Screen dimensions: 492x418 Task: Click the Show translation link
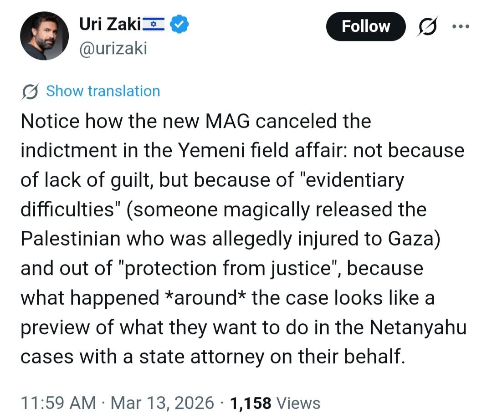tap(103, 91)
